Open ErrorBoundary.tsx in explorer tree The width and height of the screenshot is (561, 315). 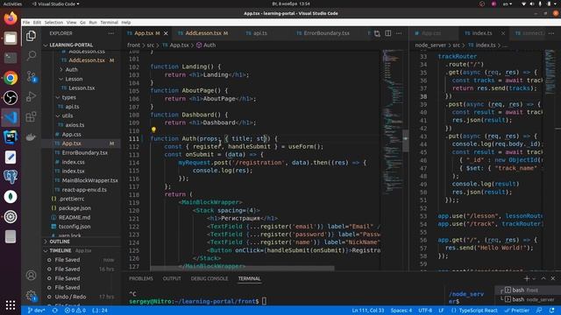pyautogui.click(x=85, y=152)
